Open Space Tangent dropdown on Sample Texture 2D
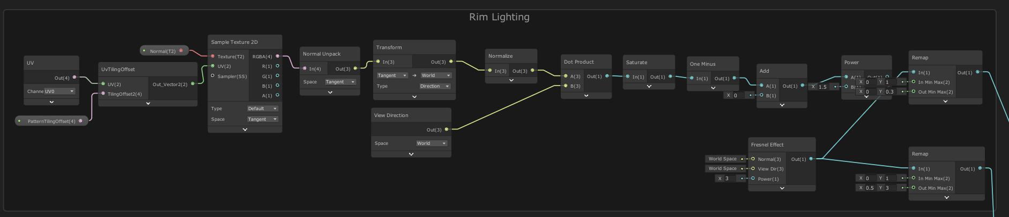The width and height of the screenshot is (1009, 217). pos(262,119)
